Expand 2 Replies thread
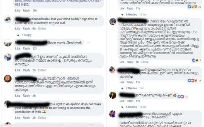The image size is (204, 127). [x=131, y=88]
